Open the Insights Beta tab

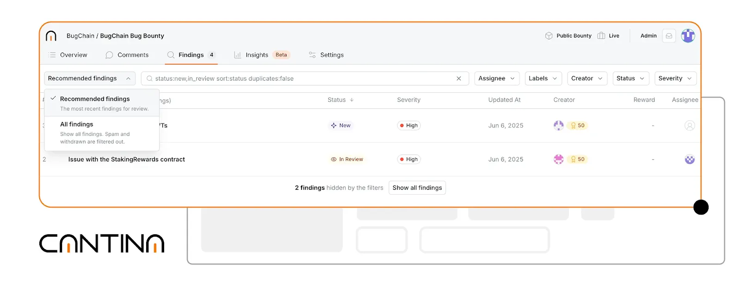point(262,55)
